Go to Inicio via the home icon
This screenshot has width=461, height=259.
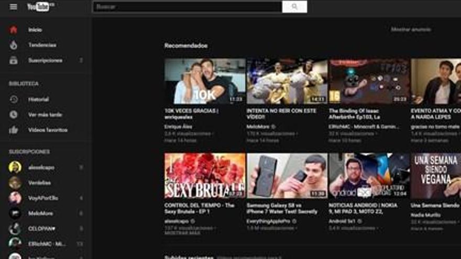pos(14,30)
